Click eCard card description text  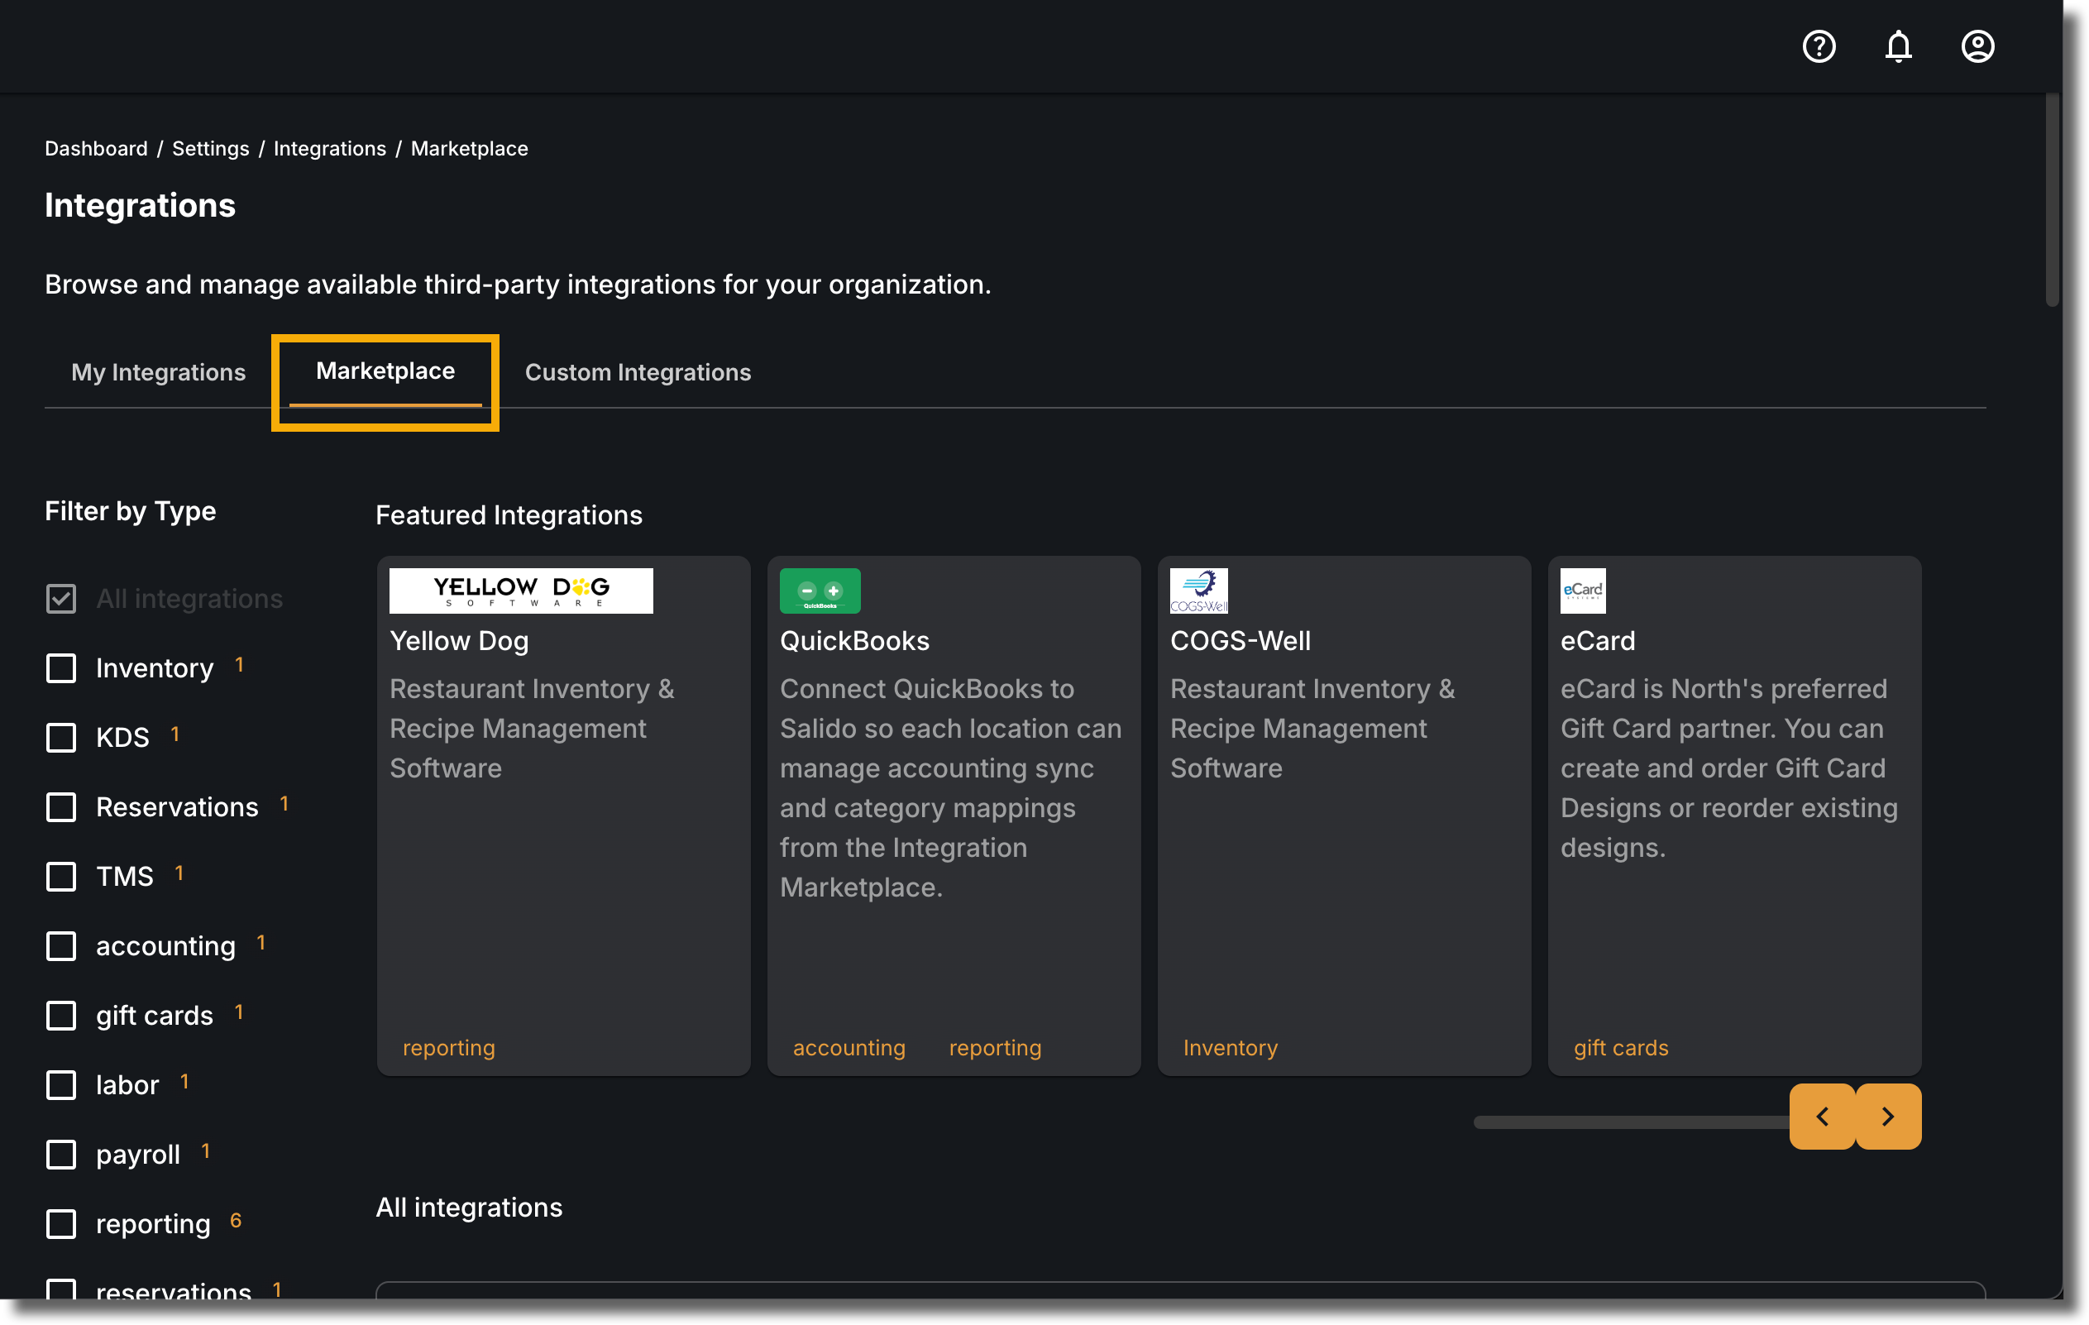point(1729,768)
